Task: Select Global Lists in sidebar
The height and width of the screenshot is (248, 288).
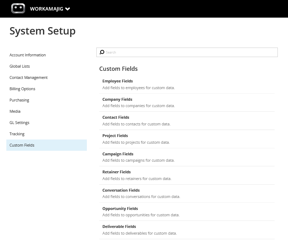Action: (19, 66)
